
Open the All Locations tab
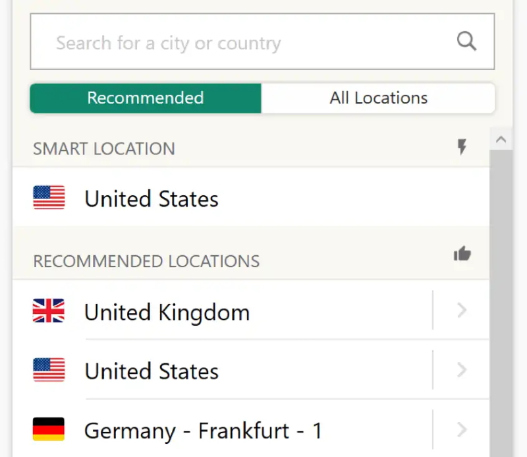point(378,98)
